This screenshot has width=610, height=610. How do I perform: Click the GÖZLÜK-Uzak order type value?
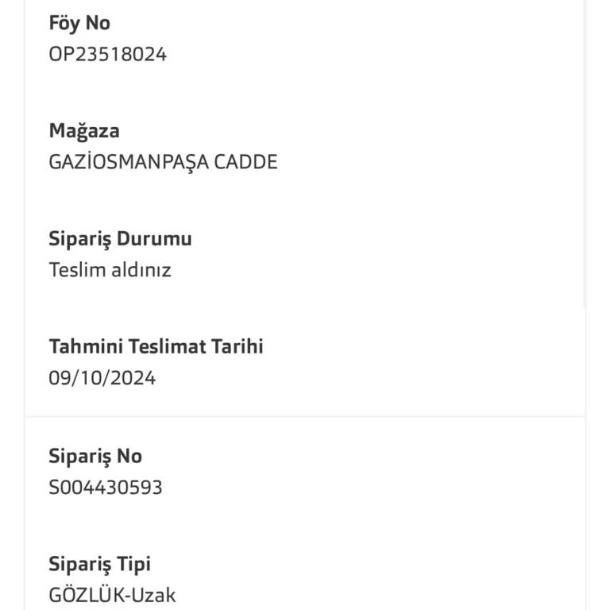point(112,595)
